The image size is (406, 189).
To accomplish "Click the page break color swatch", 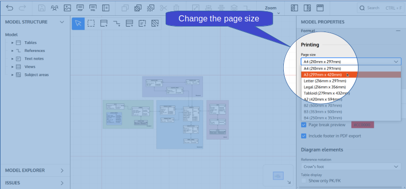I will (363, 125).
